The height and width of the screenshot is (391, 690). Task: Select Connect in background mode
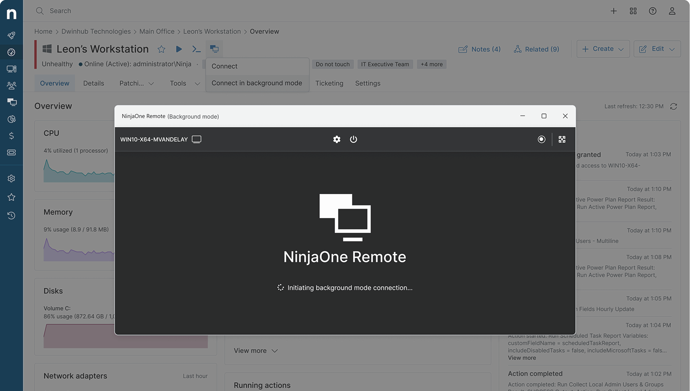coord(257,83)
